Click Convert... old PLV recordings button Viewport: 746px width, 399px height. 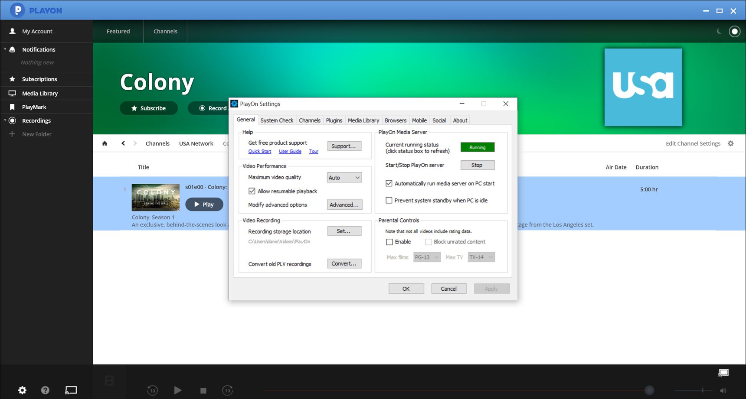[x=344, y=263]
